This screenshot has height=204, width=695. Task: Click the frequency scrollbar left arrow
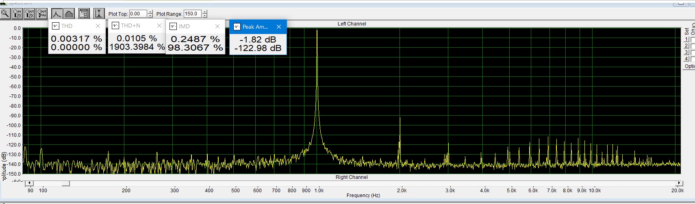click(29, 183)
